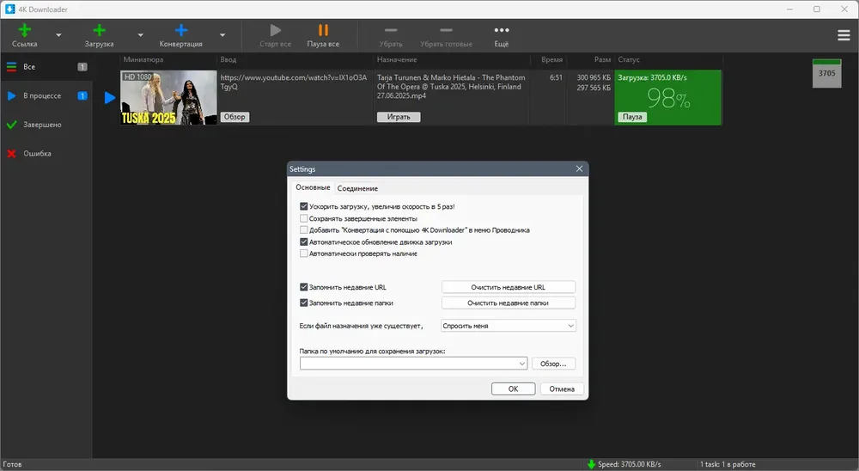The height and width of the screenshot is (471, 859).
Task: Click Очистить недавние URL button
Action: click(509, 287)
